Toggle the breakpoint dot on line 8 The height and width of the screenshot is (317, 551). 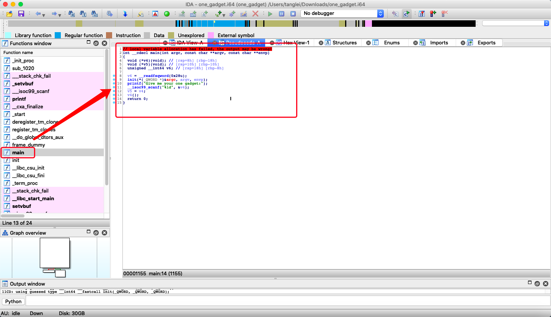pos(114,76)
